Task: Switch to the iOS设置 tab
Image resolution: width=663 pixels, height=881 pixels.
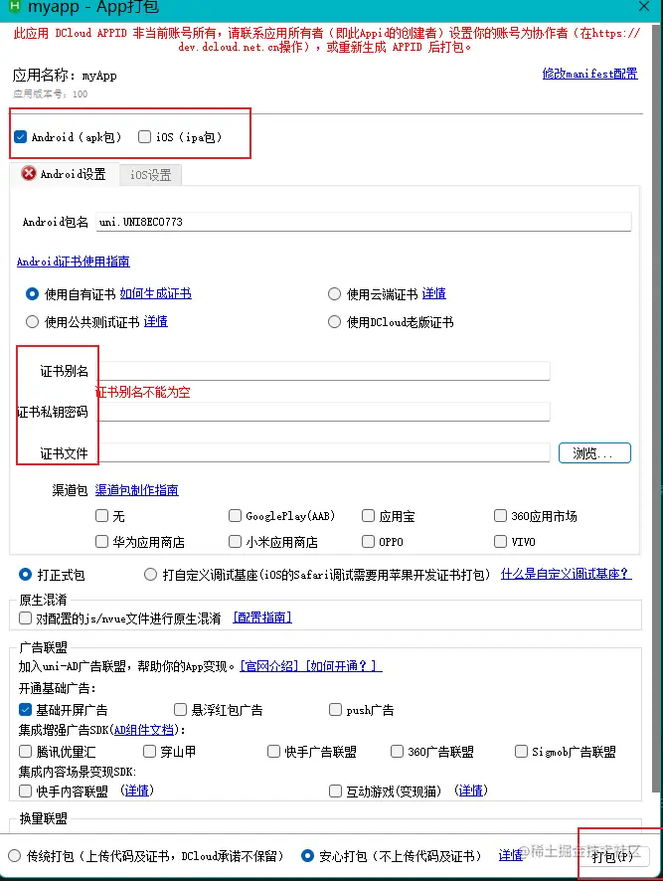Action: 150,175
